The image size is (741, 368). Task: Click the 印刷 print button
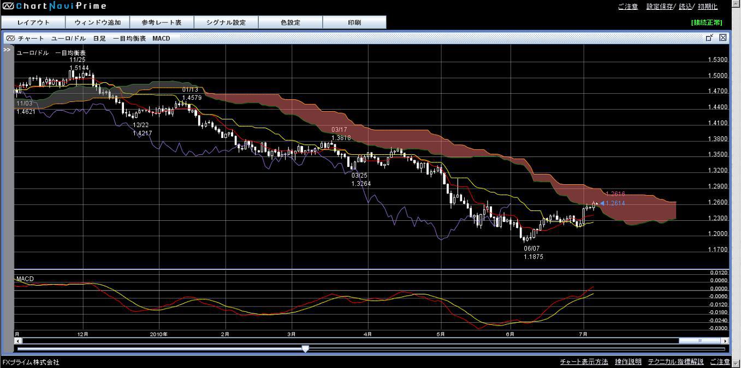[x=354, y=22]
